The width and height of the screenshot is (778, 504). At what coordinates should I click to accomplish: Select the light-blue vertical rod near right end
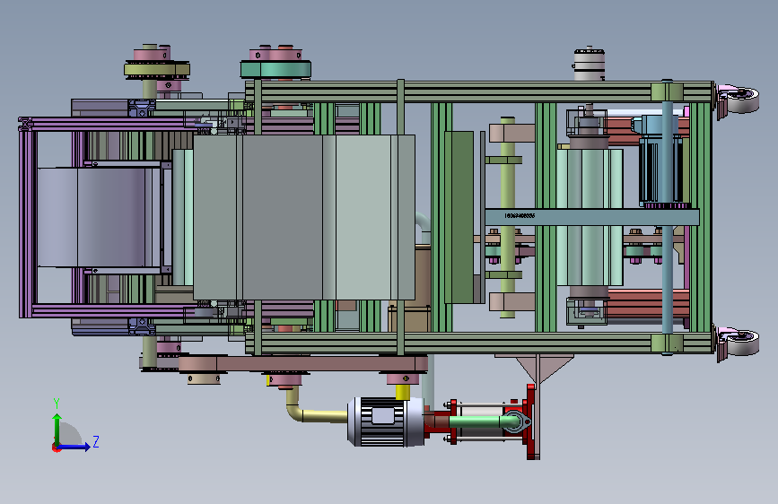[668, 217]
